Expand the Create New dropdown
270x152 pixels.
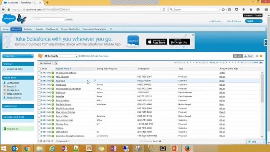pyautogui.click(x=18, y=56)
